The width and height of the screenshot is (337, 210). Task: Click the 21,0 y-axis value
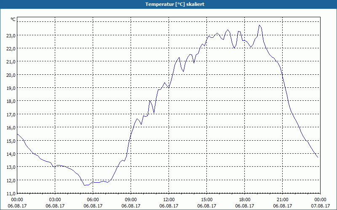[11, 62]
